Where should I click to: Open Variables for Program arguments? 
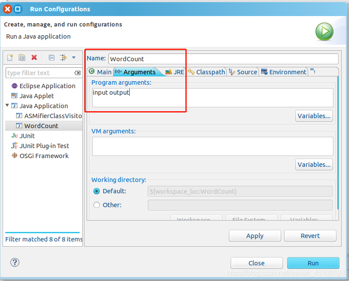coord(314,116)
